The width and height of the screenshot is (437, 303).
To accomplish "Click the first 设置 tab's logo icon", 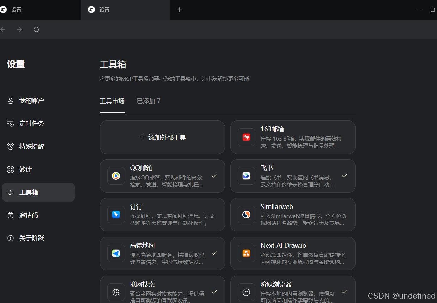I will 4,10.
